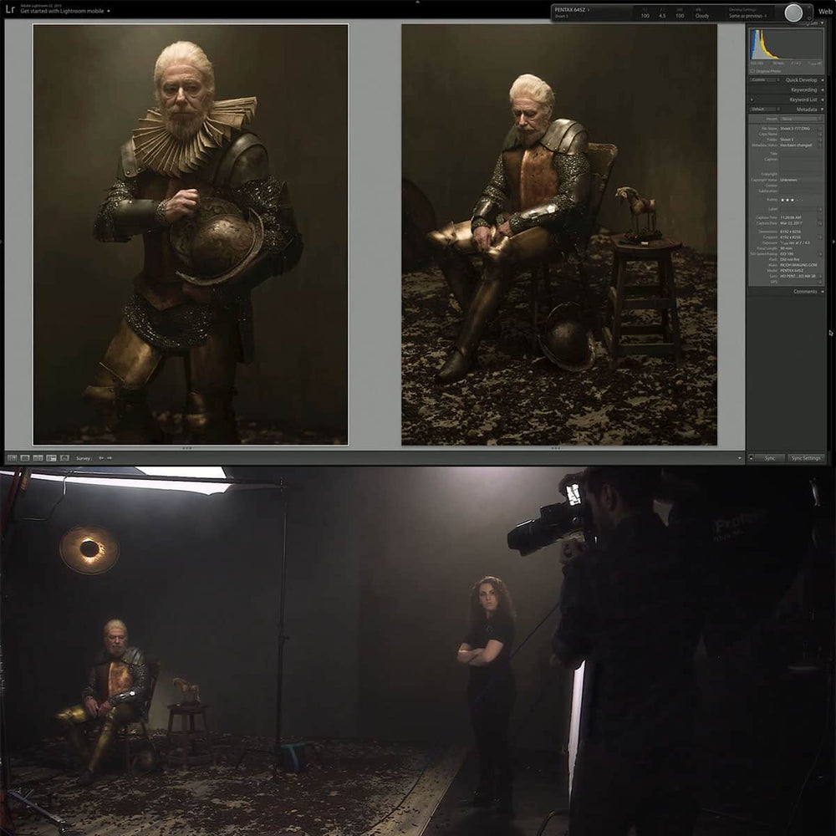Viewport: 836px width, 836px height.
Task: Apply a three-star rating in Metadata
Action: 792,200
